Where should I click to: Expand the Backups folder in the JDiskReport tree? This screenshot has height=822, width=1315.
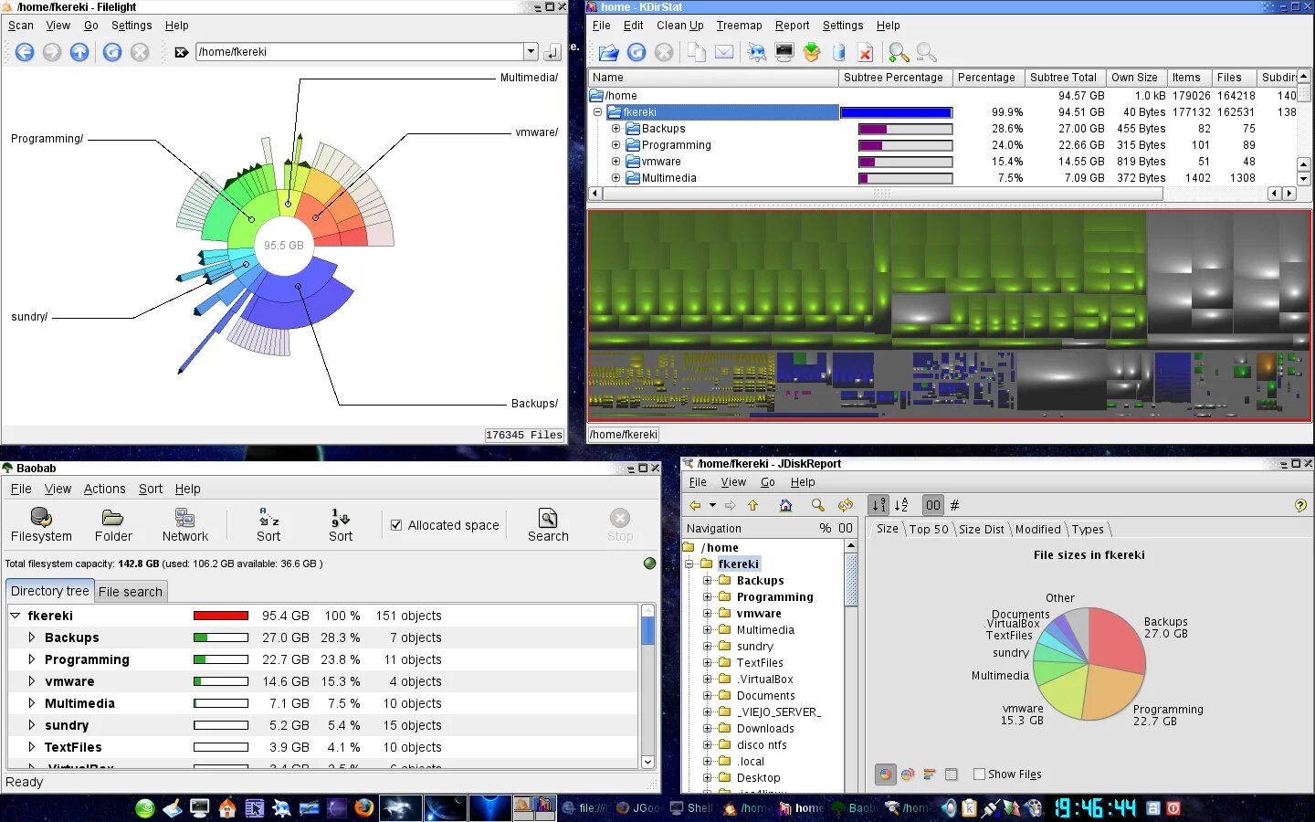707,581
